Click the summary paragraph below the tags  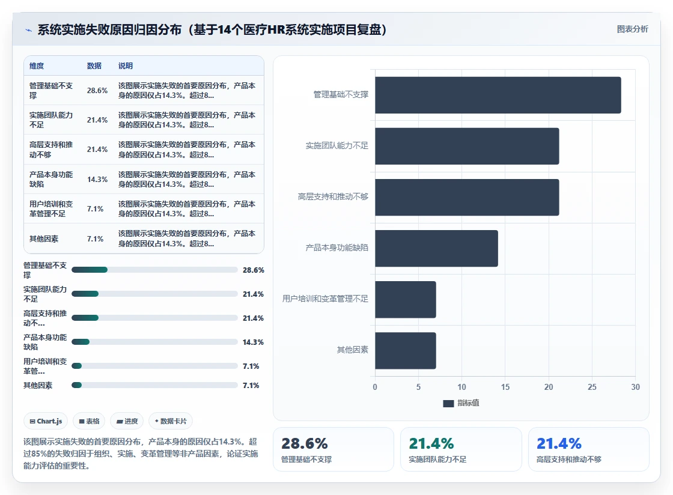[x=141, y=454]
